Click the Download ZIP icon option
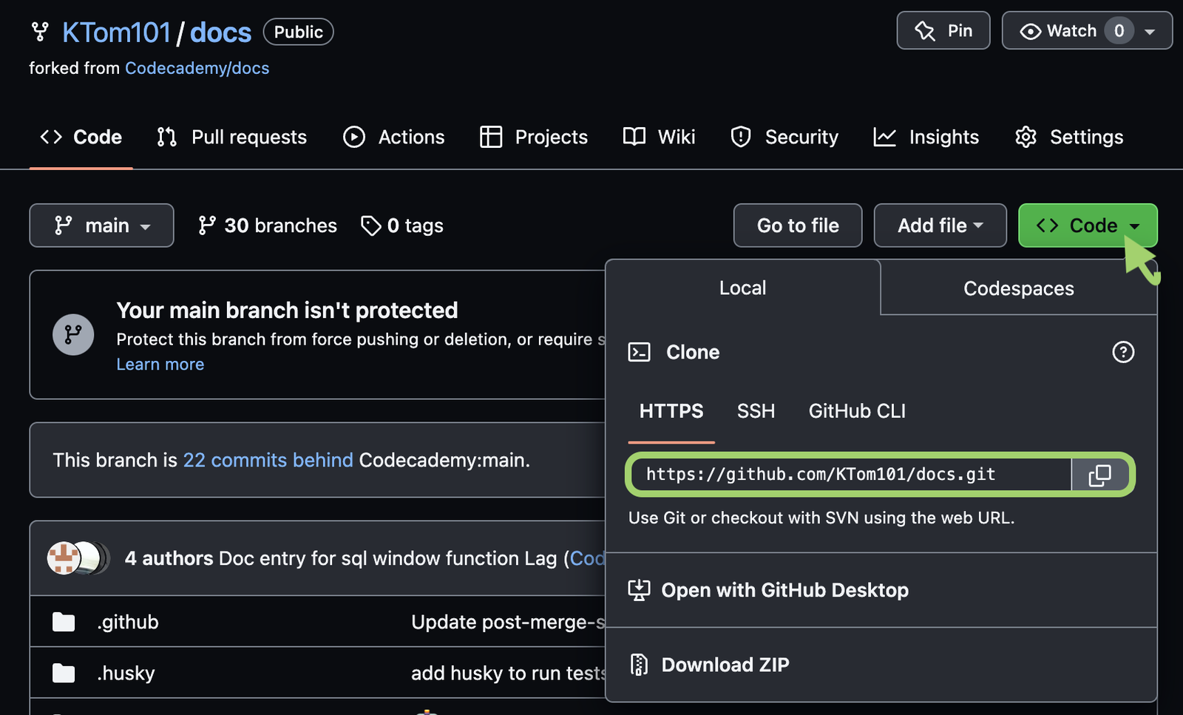This screenshot has width=1183, height=715. click(639, 664)
